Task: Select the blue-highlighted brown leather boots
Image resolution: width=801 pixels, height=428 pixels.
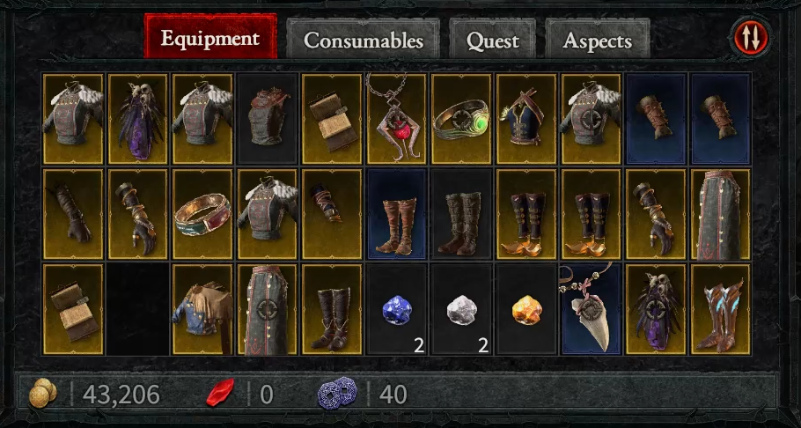Action: coord(396,214)
